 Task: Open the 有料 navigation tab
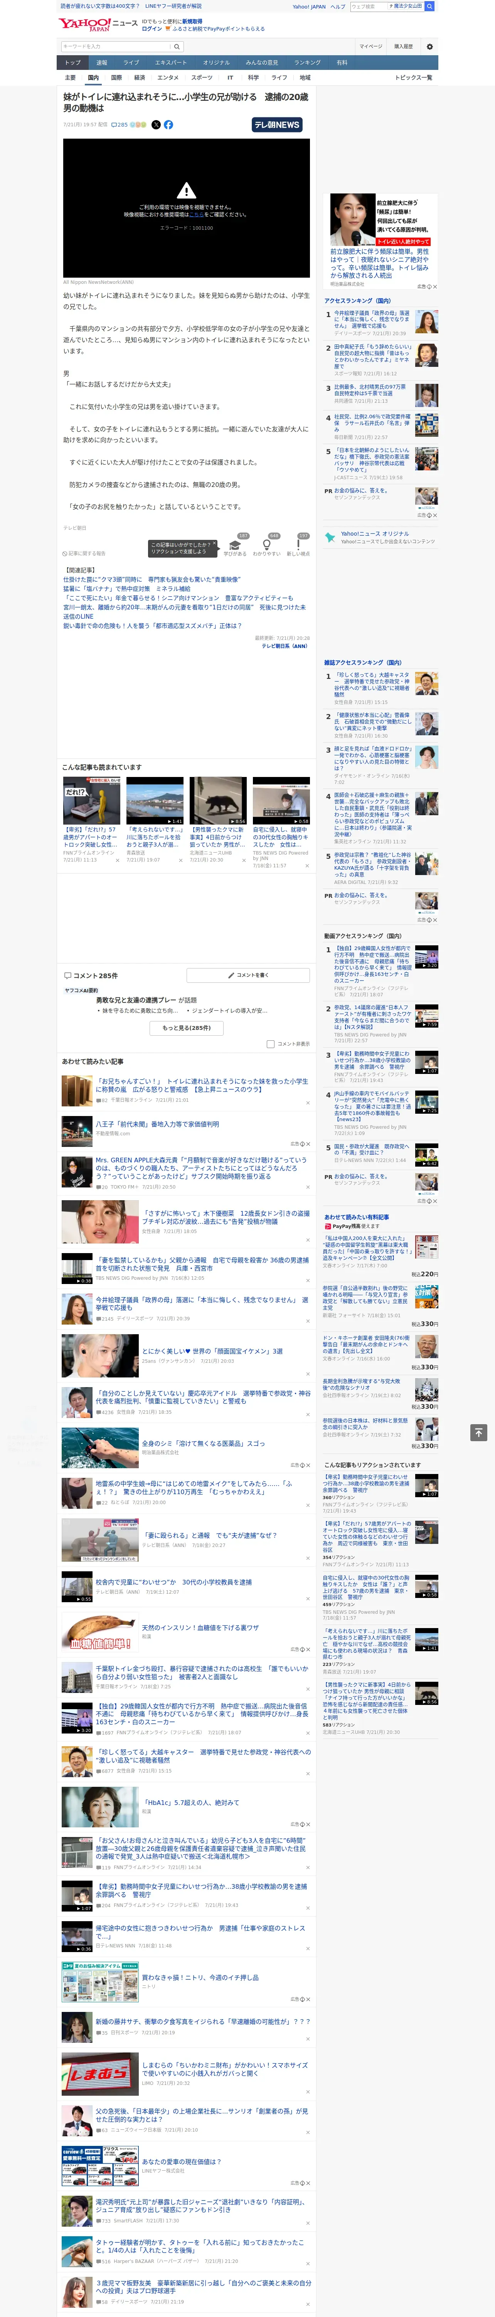click(x=342, y=62)
